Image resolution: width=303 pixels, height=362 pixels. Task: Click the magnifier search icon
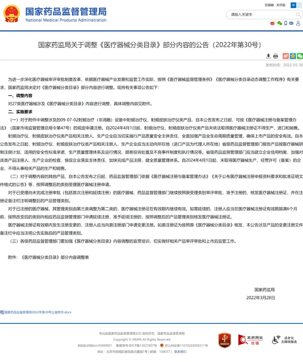click(x=298, y=14)
